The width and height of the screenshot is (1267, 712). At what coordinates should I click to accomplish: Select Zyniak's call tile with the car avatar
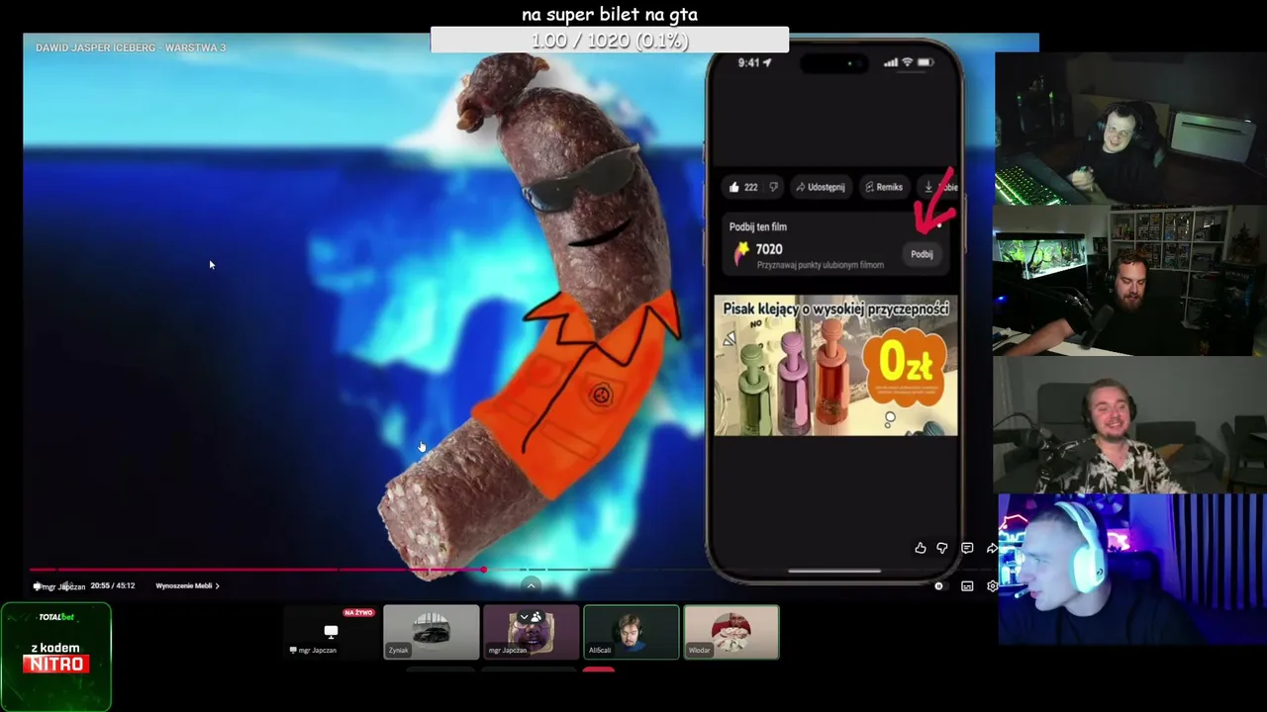432,633
